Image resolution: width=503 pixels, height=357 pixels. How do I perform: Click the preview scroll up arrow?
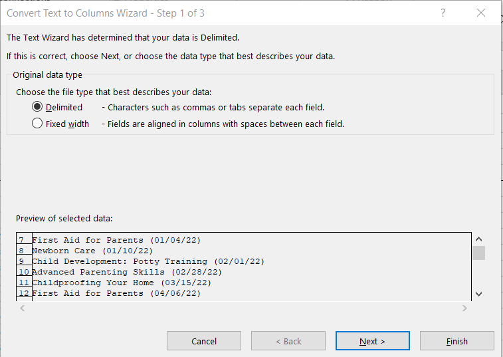(x=478, y=239)
